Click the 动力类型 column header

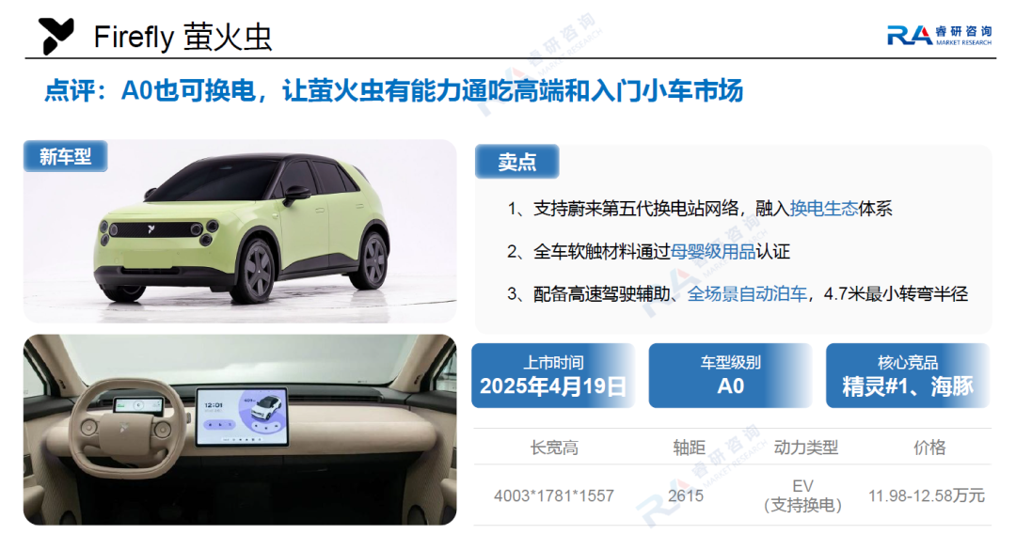tap(806, 448)
